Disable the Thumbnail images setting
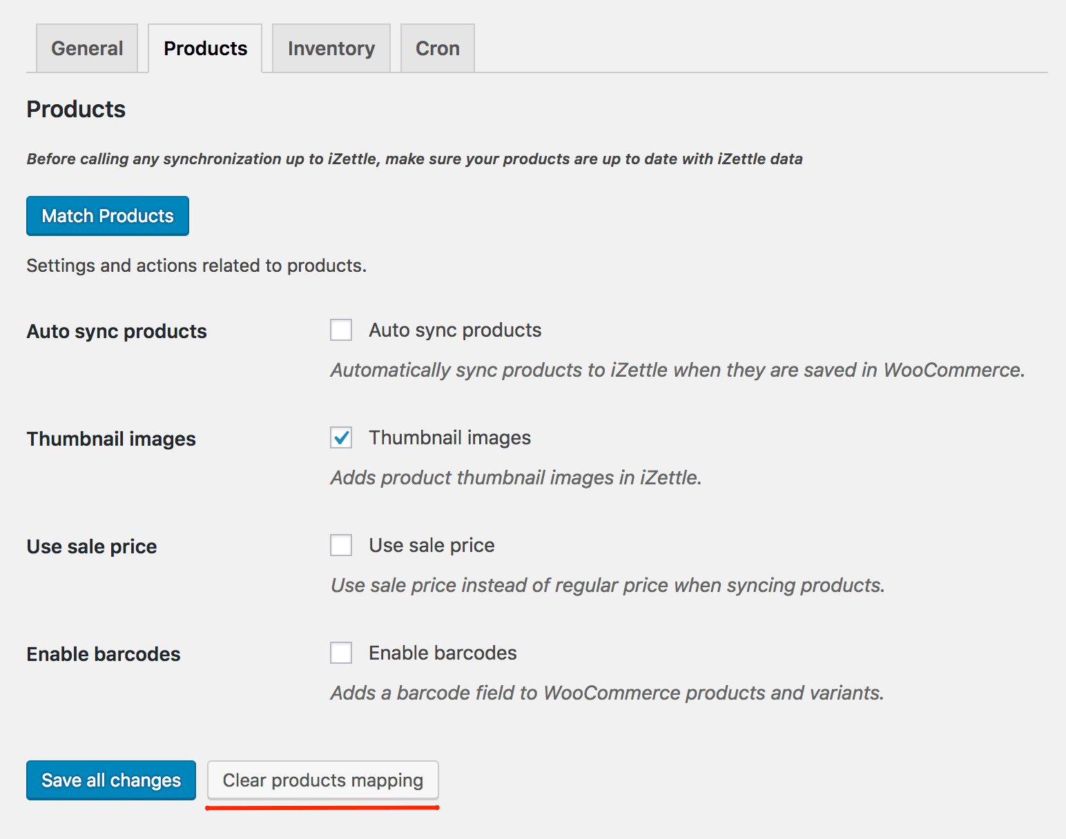This screenshot has height=839, width=1066. click(x=340, y=437)
